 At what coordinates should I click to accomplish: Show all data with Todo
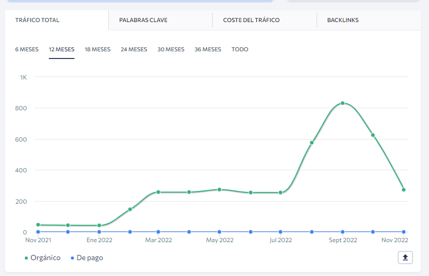tap(240, 50)
